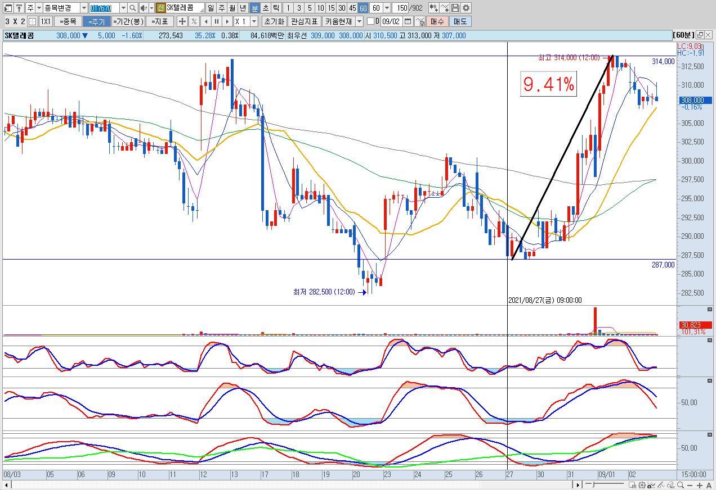Image resolution: width=716 pixels, height=490 pixels.
Task: Expand the dropdown after 키움현재
Action: pos(360,21)
